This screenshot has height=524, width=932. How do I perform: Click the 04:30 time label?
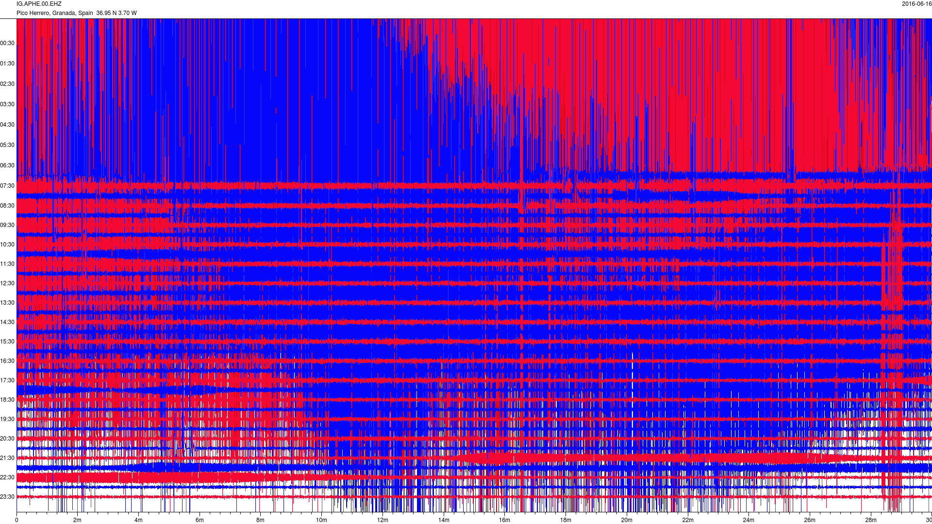[7, 125]
